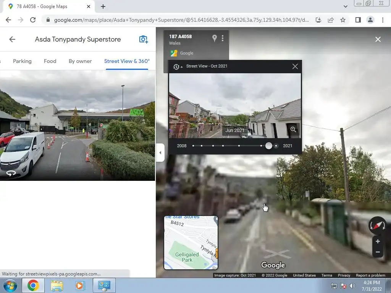Click Chrome in the taskbar
The height and width of the screenshot is (293, 391).
click(x=33, y=285)
